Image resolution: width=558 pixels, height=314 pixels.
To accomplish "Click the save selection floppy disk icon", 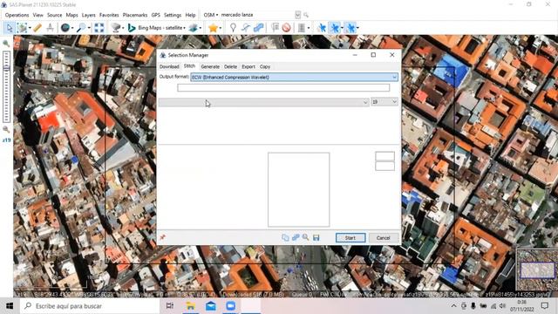I will [x=316, y=237].
